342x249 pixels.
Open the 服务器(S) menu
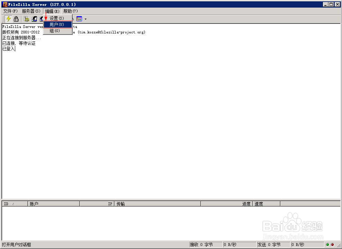pyautogui.click(x=31, y=11)
